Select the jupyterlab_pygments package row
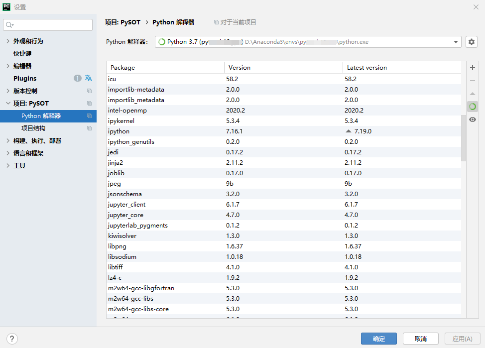The image size is (485, 348). pyautogui.click(x=284, y=226)
